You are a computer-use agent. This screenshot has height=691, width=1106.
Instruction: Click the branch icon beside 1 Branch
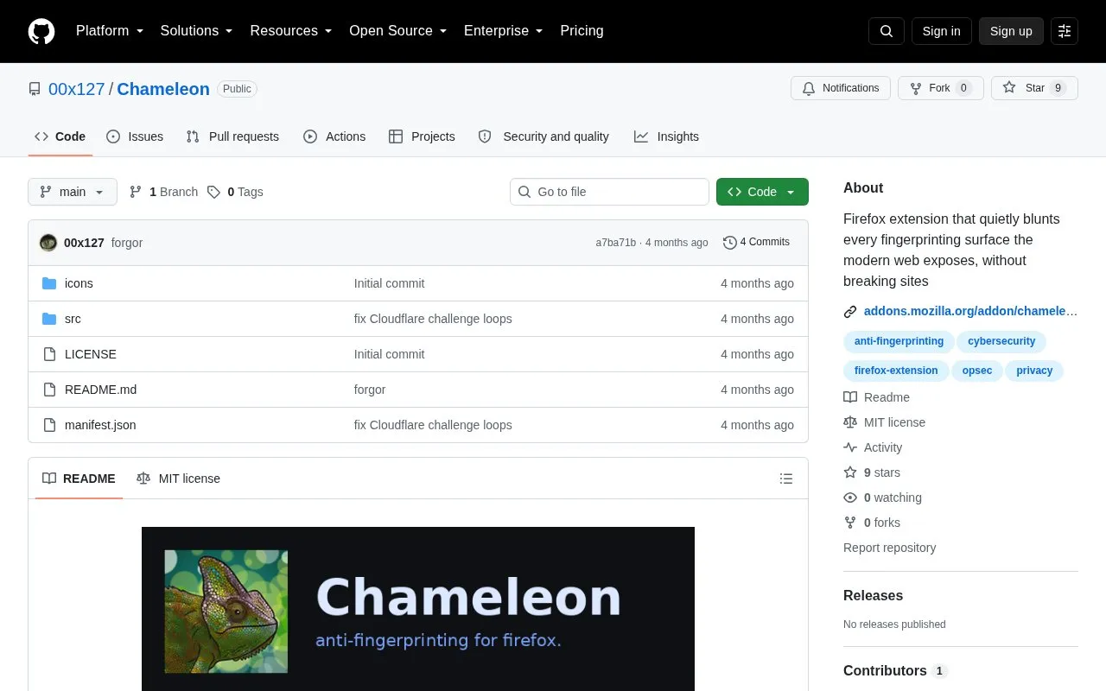click(x=136, y=192)
